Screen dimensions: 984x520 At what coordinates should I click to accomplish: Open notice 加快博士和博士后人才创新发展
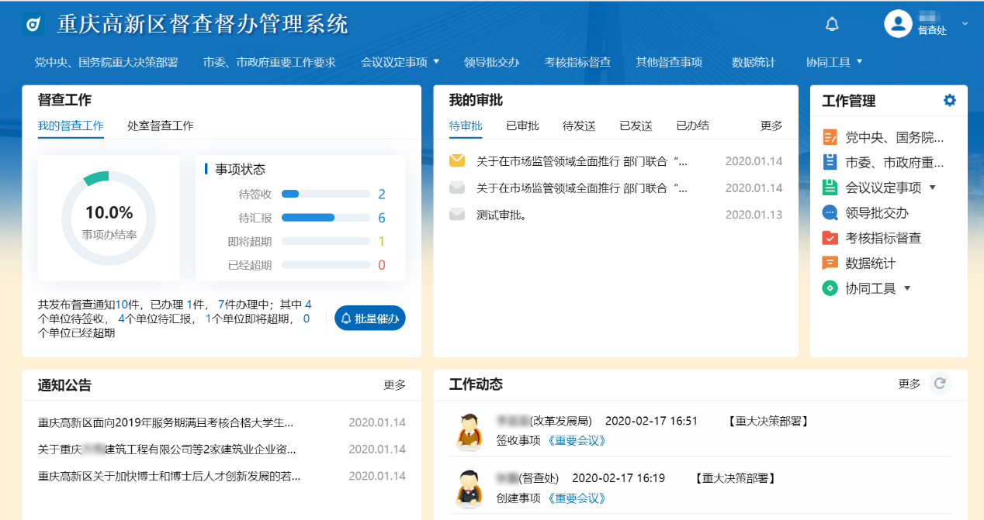(169, 476)
